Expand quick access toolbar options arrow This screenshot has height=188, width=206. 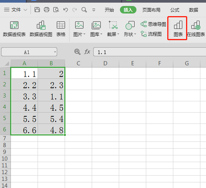tap(94, 10)
